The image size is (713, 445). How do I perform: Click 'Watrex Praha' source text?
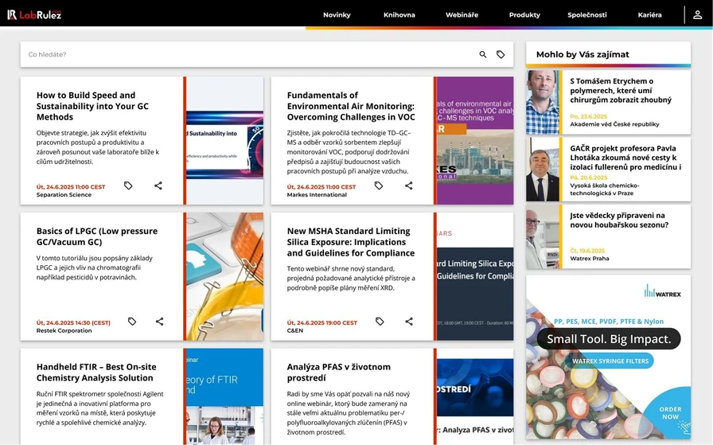(x=590, y=259)
